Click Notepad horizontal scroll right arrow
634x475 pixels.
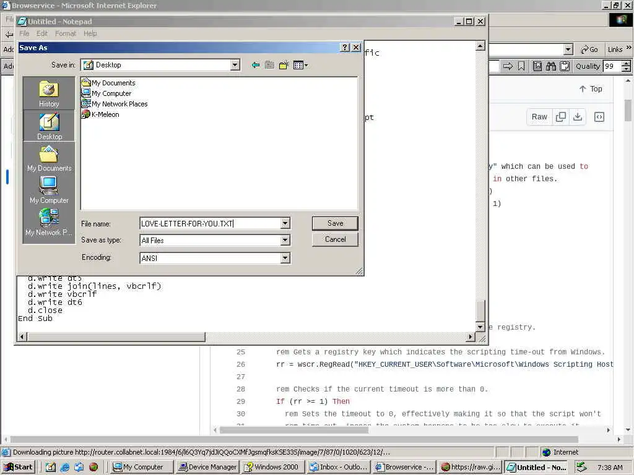[x=471, y=336]
